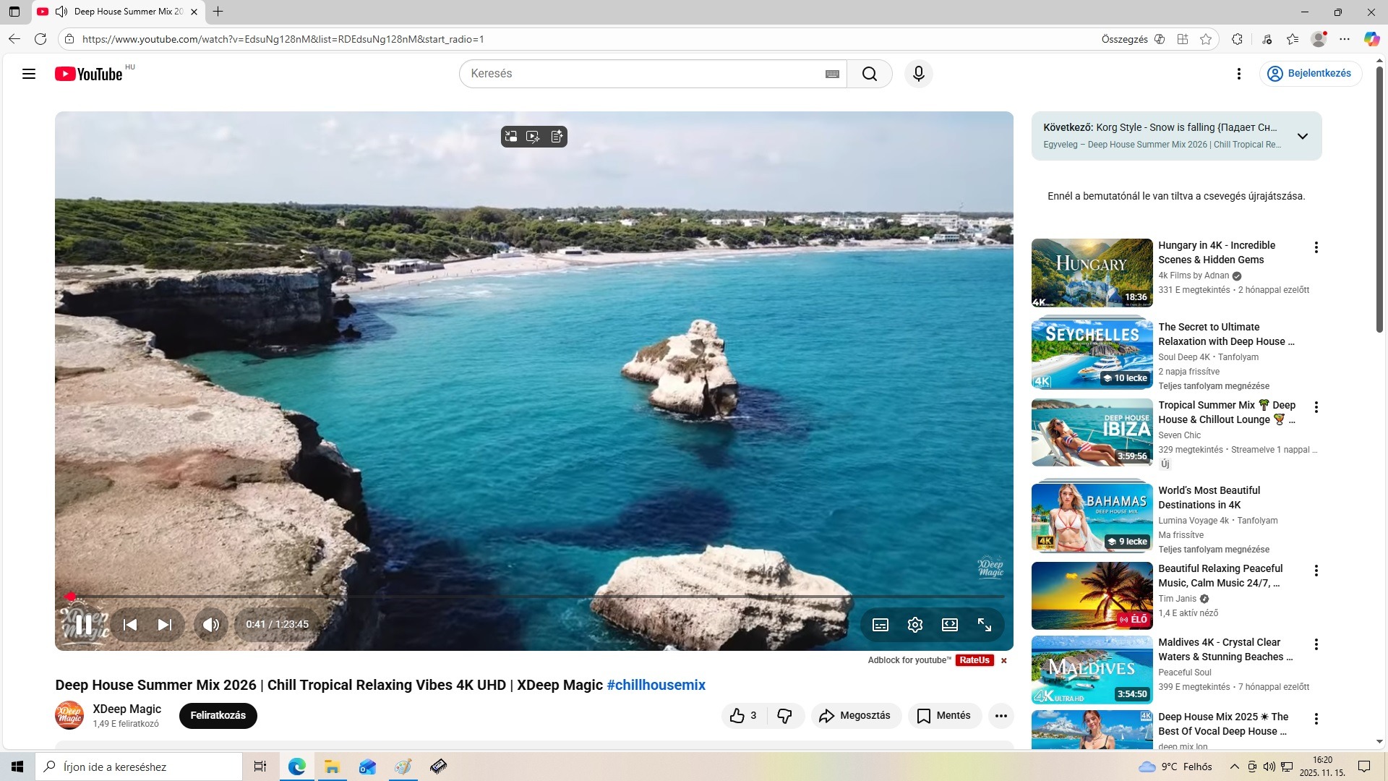This screenshot has width=1388, height=781.
Task: Open more actions menu beside Mentés
Action: 1001,716
